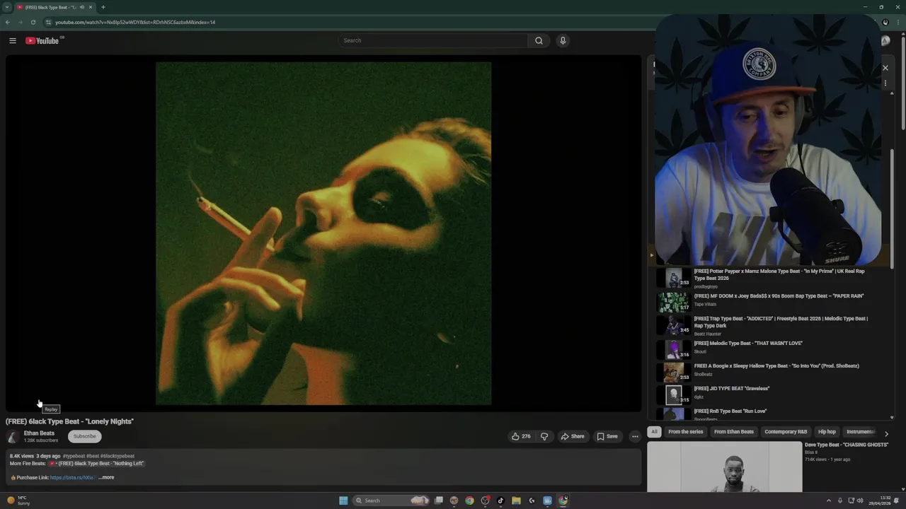Open the Ethan Beats channel avatar

13,436
